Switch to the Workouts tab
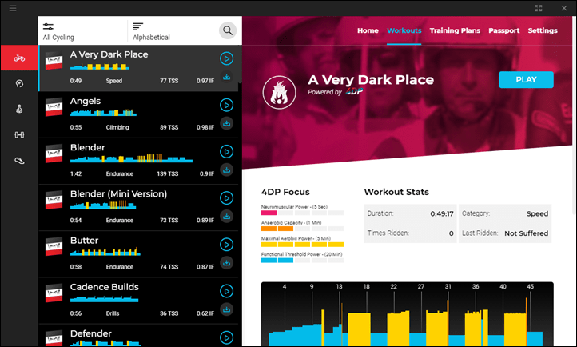Screen dimensions: 577x347 (x=404, y=30)
